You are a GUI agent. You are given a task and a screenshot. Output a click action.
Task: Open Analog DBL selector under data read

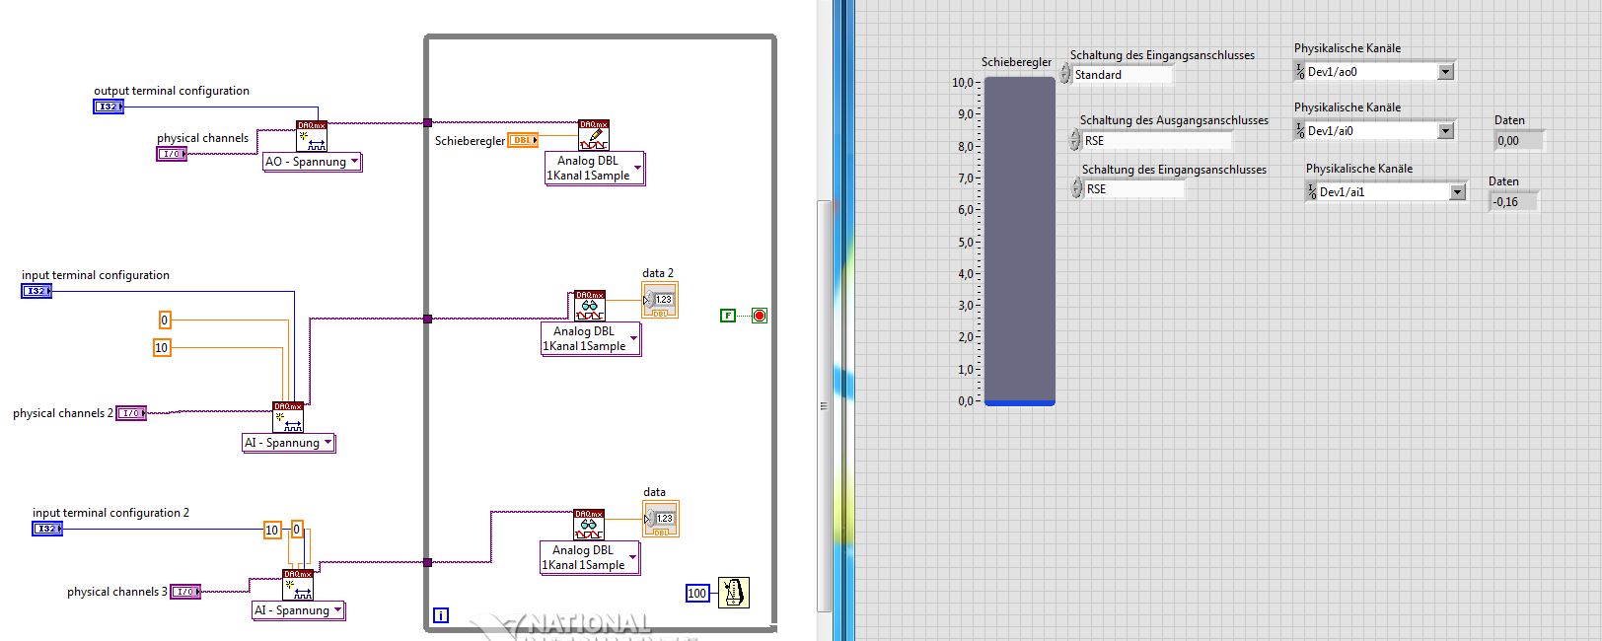pos(589,557)
